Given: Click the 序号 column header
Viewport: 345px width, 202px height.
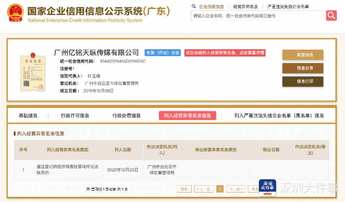Looking at the screenshot, I should (23, 150).
